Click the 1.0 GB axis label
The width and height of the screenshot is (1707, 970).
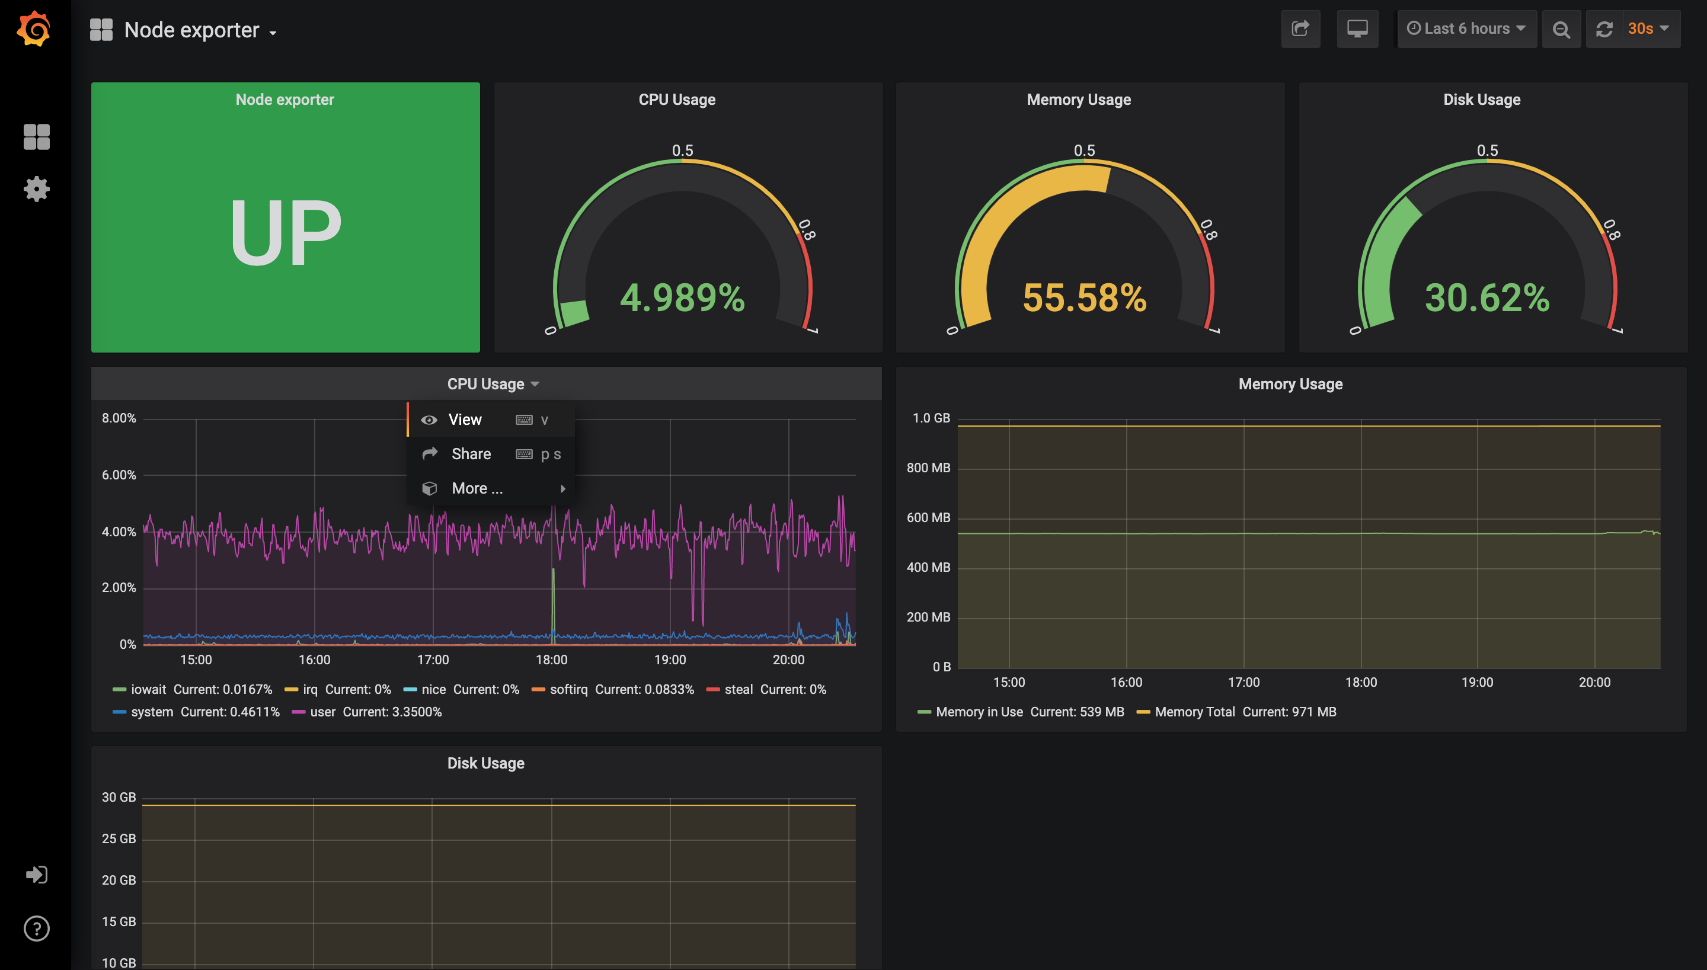tap(932, 418)
